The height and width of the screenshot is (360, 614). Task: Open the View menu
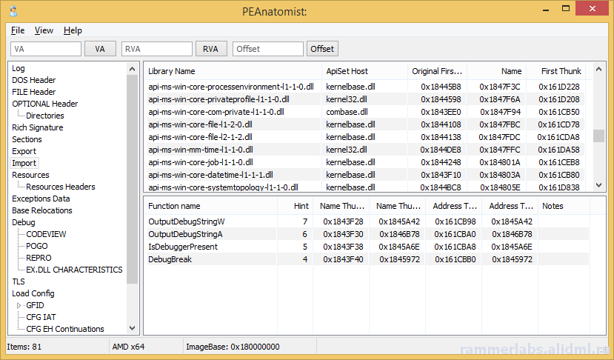pyautogui.click(x=44, y=30)
